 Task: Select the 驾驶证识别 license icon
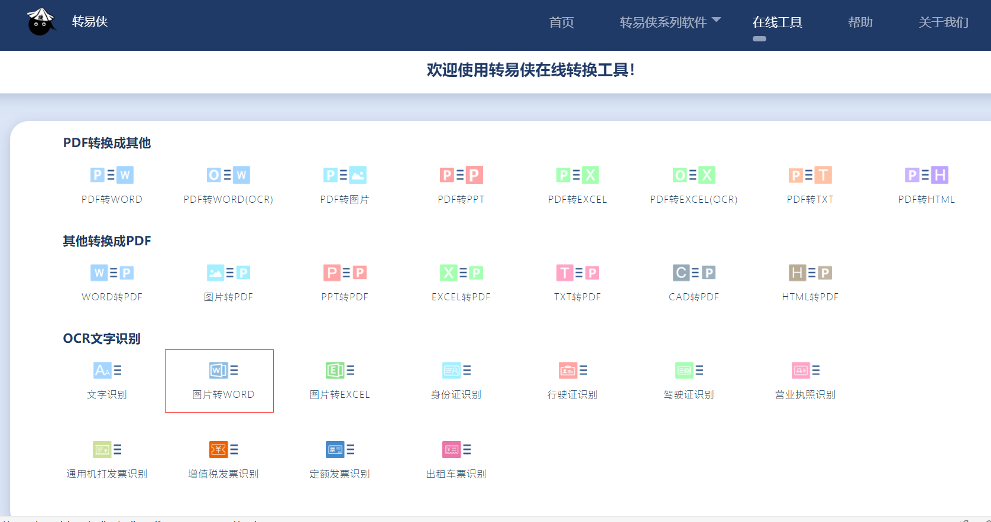[x=689, y=370]
